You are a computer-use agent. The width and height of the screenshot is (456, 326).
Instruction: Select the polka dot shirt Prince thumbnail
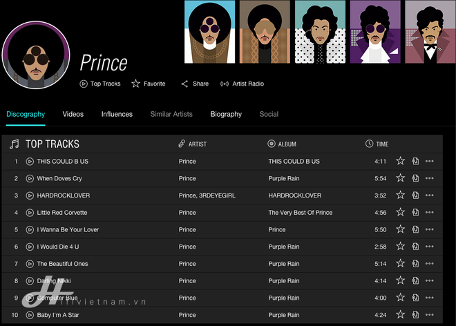320,32
